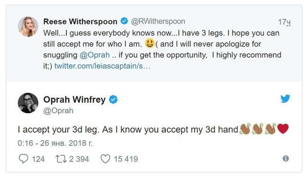The height and width of the screenshot is (178, 308).
Task: Click the smiley emoji in Reese's tweet
Action: tap(150, 44)
